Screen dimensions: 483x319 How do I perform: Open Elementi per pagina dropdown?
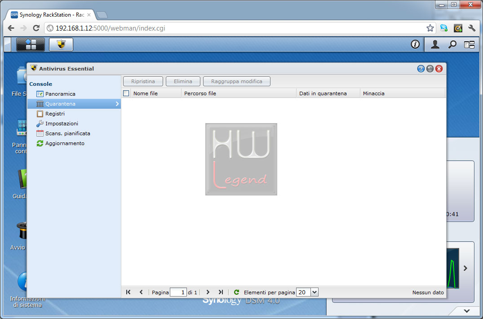(x=315, y=292)
